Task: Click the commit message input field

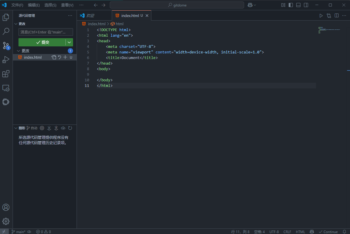Action: tap(45, 32)
